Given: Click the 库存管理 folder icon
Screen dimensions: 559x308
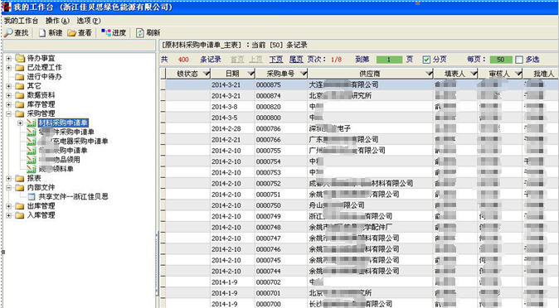Looking at the screenshot, I should pos(20,104).
